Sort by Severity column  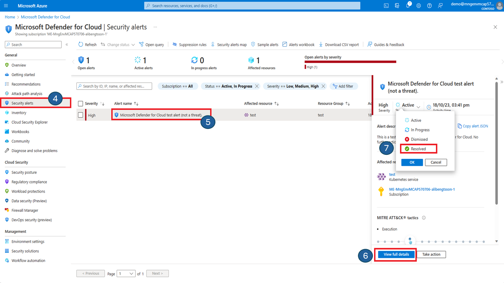[x=94, y=104]
